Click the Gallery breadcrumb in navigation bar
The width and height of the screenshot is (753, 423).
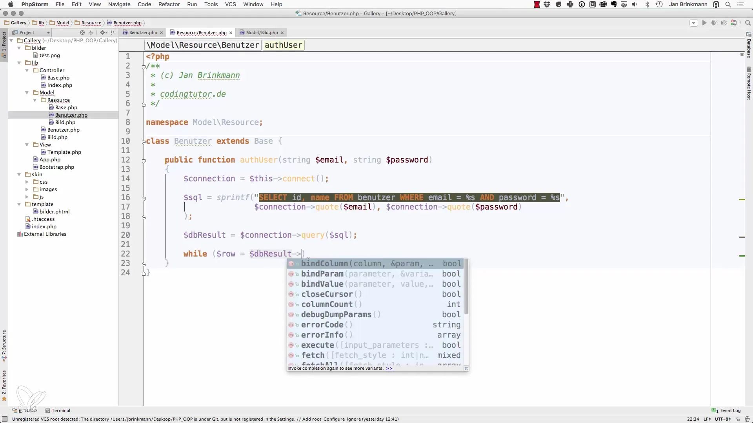pos(15,23)
